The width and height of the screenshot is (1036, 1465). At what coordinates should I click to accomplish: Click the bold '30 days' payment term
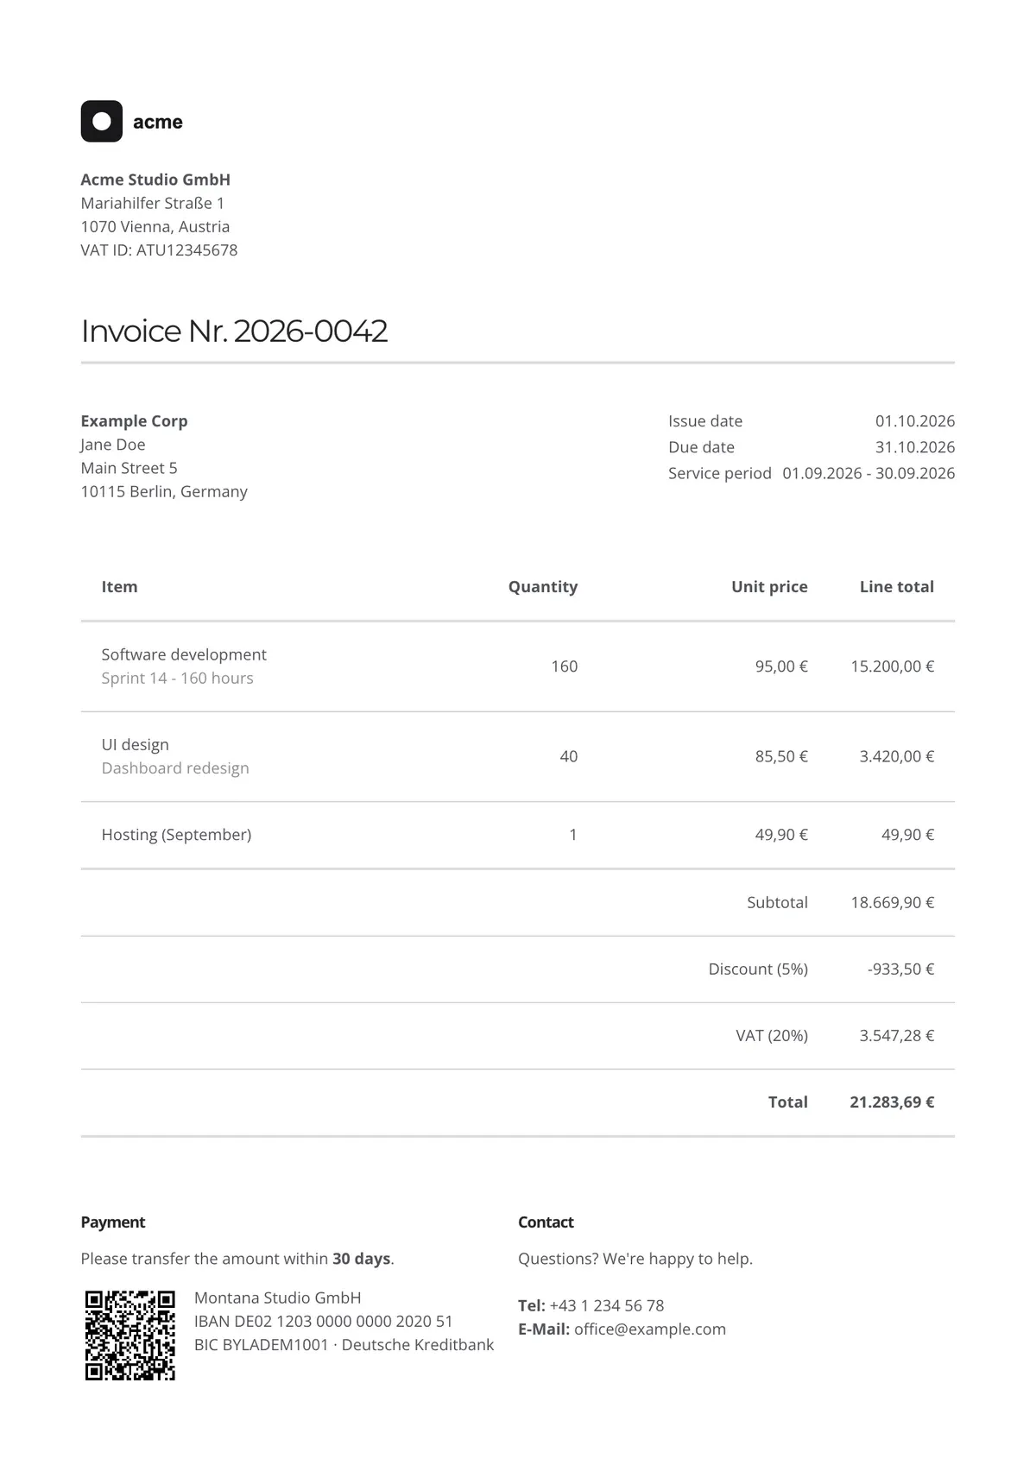tap(362, 1259)
